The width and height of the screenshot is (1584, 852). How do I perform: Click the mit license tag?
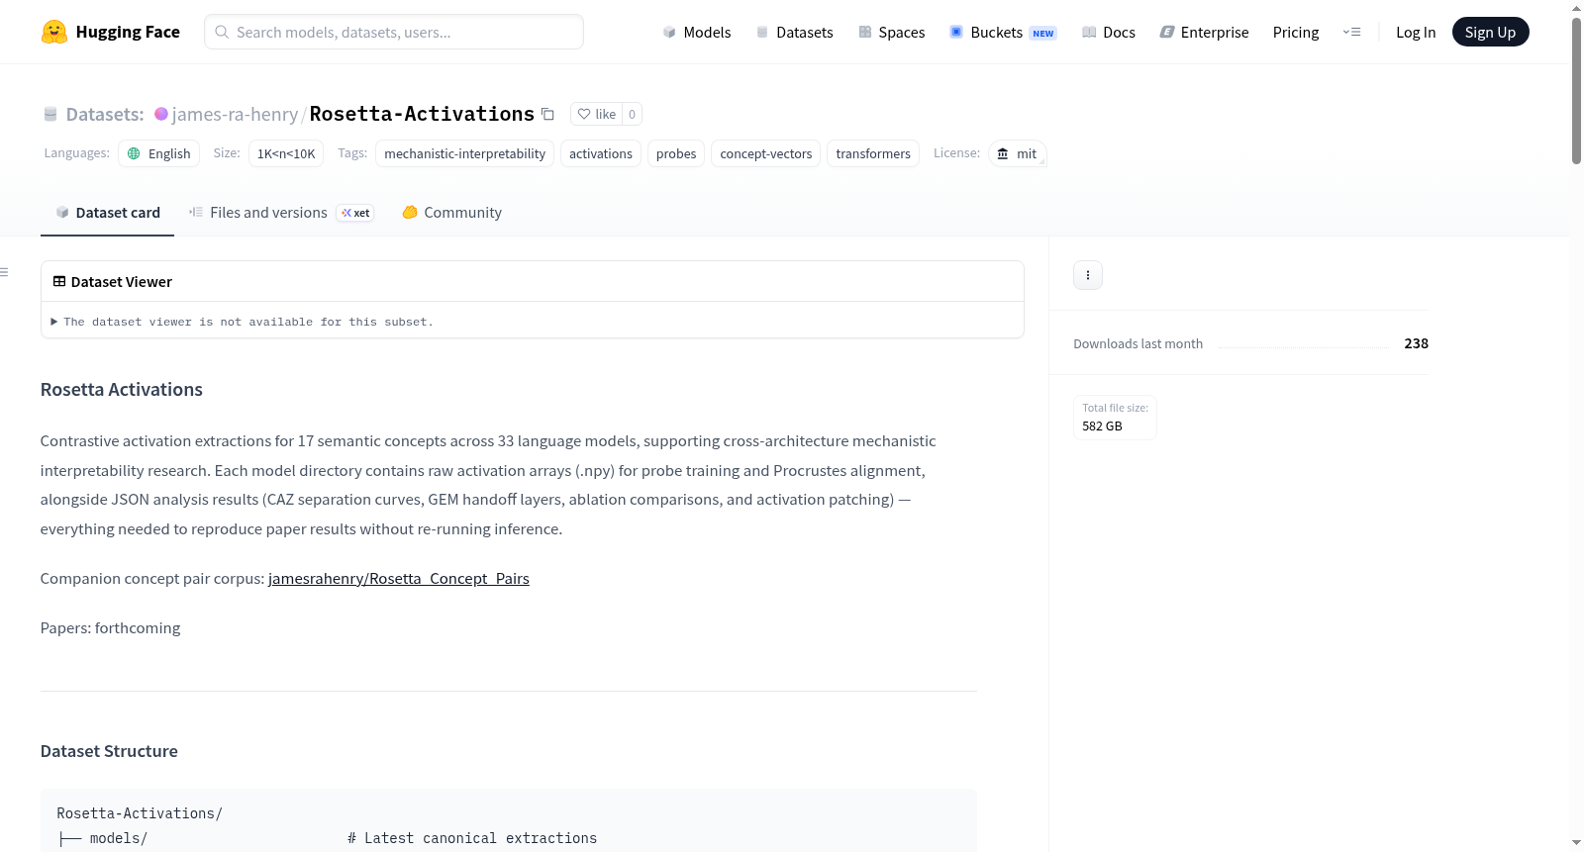1017,153
